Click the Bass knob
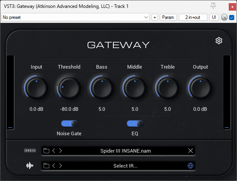Viewport: 237px width, 181px height. [102, 88]
